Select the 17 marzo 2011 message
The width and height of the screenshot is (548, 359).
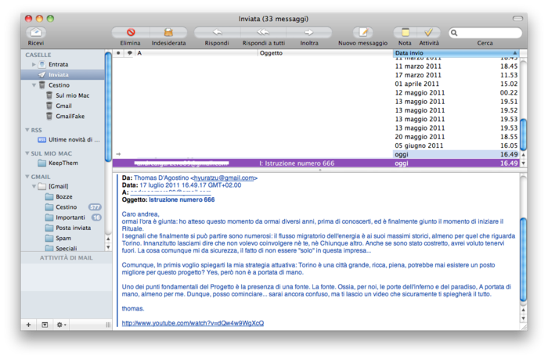pos(316,75)
